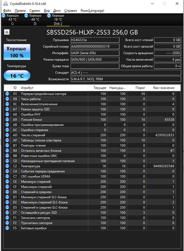This screenshot has height=251, width=184.
Task: Click the Интерфейс field UASP (Serial ATA)
Action: tap(95, 53)
